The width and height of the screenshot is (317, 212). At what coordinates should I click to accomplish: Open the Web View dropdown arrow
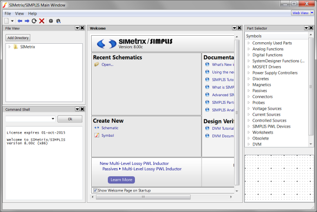coord(312,13)
